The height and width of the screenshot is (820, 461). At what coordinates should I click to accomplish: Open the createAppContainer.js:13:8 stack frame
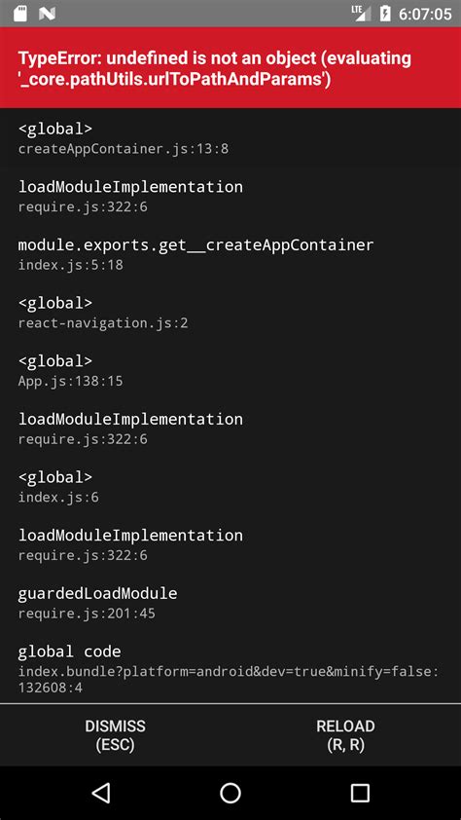pyautogui.click(x=230, y=137)
